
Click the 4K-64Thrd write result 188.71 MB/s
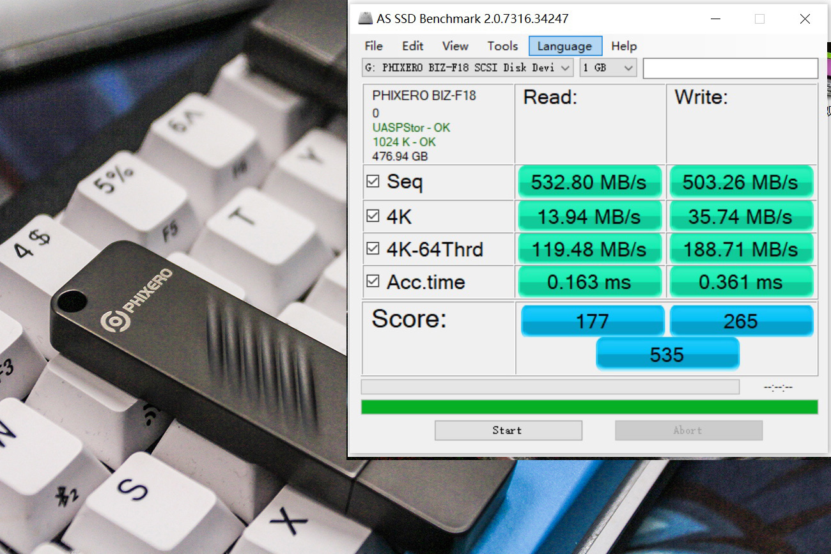(x=741, y=249)
